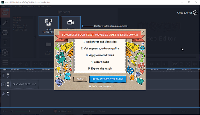Click the Redo arrow in toolbar

tap(20, 64)
